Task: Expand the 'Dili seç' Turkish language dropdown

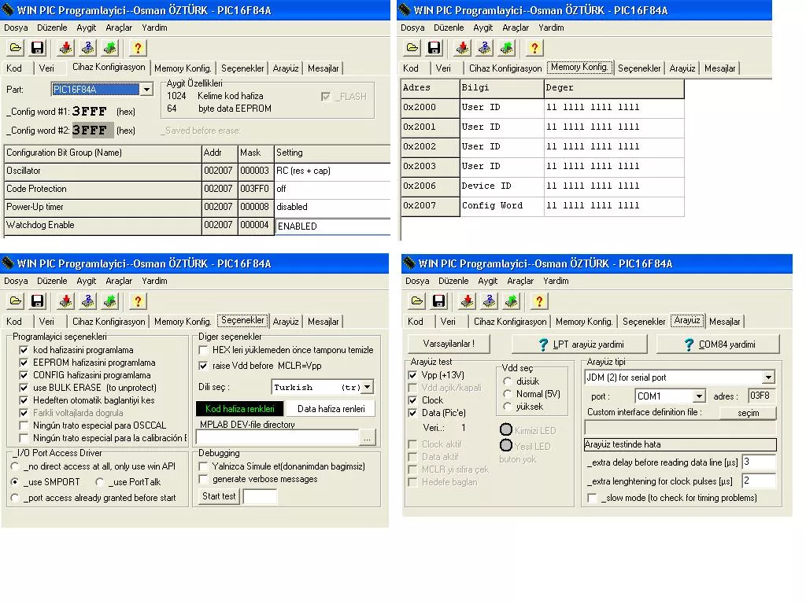Action: coord(367,387)
